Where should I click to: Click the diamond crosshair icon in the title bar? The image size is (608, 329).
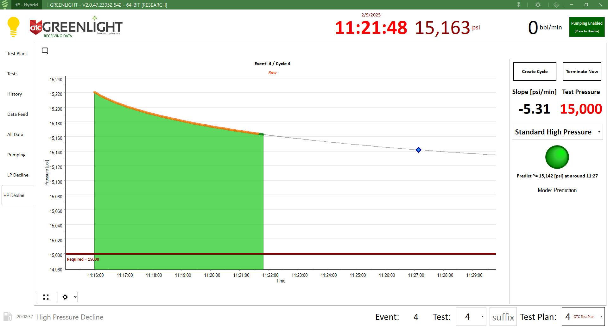556,5
